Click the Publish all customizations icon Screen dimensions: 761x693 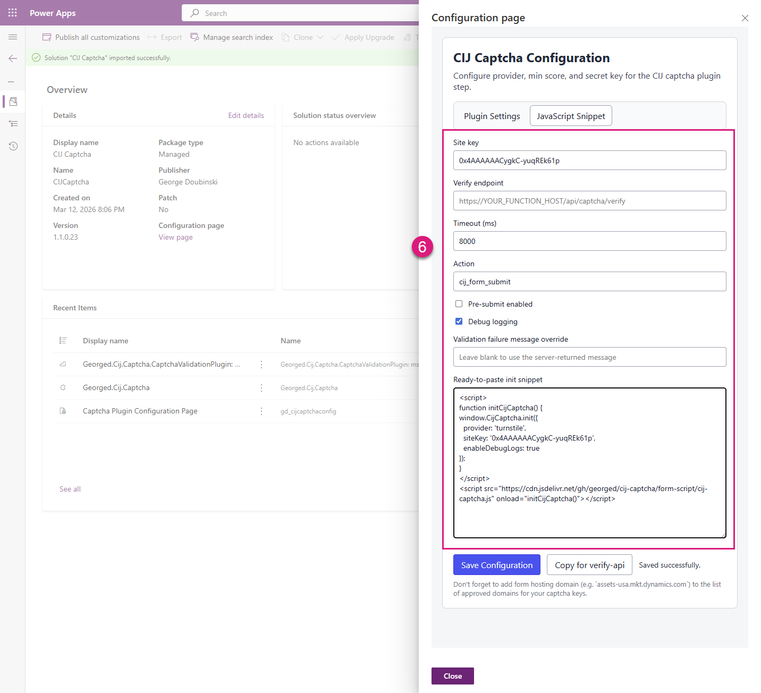47,37
